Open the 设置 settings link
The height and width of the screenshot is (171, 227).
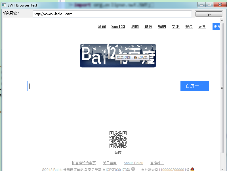click(x=202, y=26)
